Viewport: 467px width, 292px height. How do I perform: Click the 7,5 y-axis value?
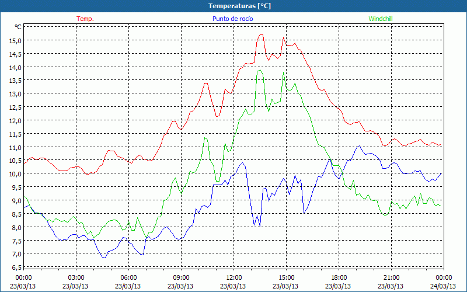tap(17, 241)
